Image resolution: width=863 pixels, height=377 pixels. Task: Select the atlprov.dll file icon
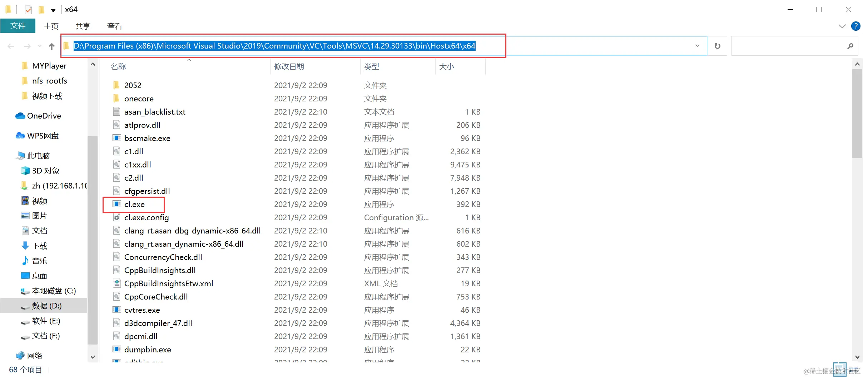tap(116, 125)
